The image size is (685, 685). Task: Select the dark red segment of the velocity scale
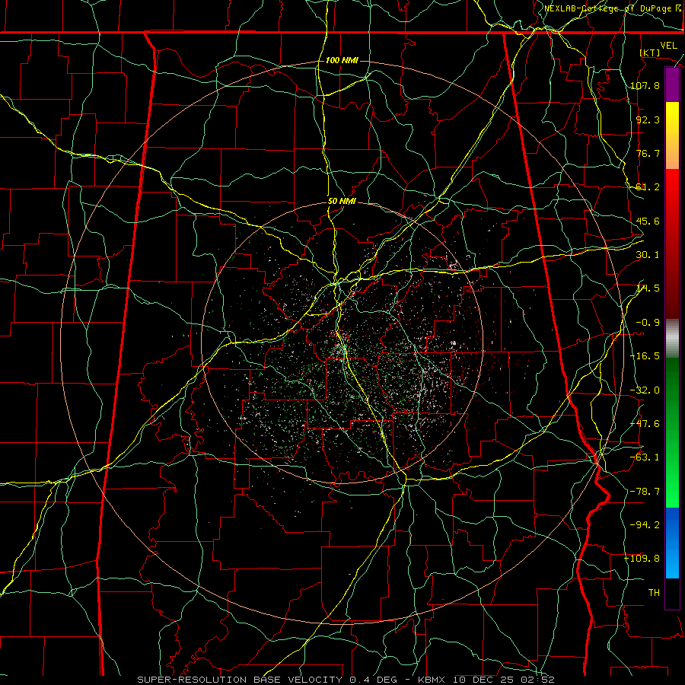click(x=672, y=279)
